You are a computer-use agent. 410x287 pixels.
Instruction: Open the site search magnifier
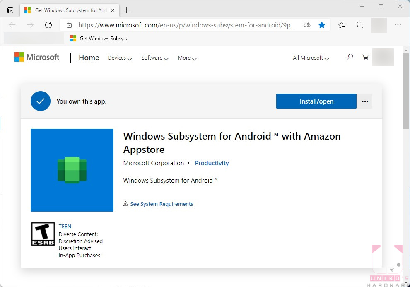point(350,57)
